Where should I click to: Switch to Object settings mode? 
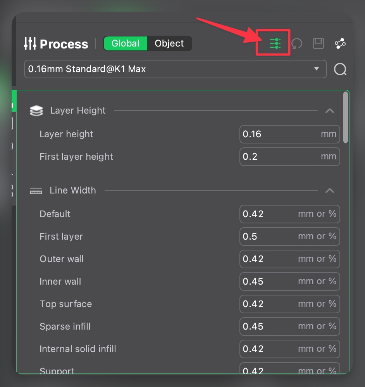point(169,43)
